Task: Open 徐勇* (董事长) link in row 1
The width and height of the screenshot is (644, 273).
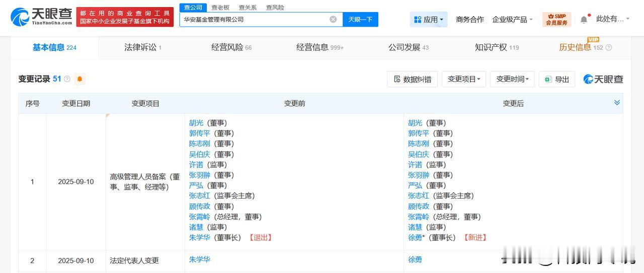Action: pos(415,237)
